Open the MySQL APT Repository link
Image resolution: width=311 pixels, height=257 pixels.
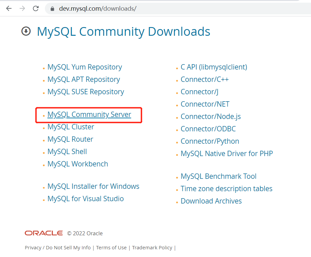pyautogui.click(x=84, y=80)
